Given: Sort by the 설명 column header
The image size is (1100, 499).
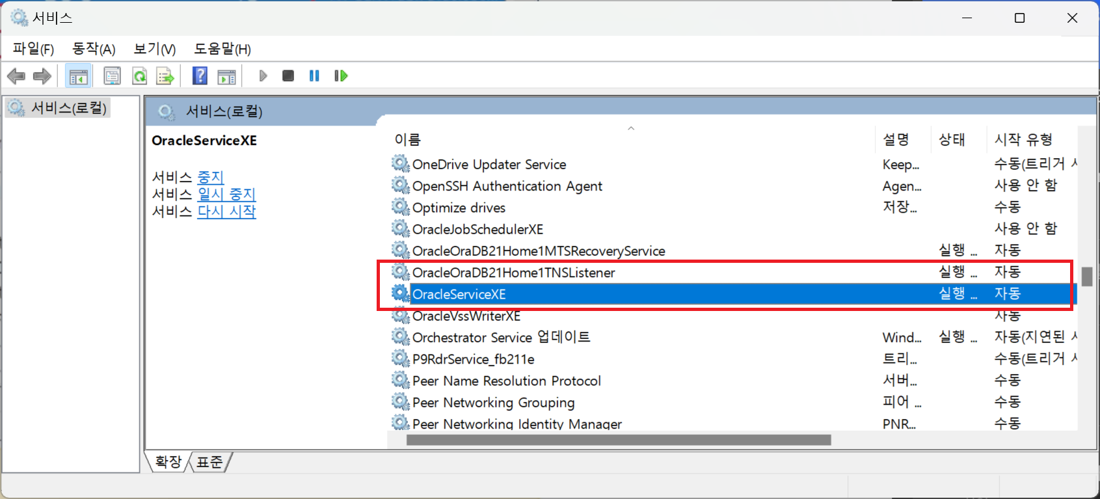Looking at the screenshot, I should pos(896,139).
